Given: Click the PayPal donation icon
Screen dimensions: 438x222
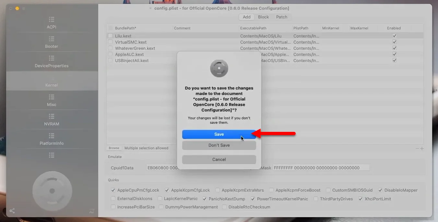Looking at the screenshot, I should click(x=92, y=211).
